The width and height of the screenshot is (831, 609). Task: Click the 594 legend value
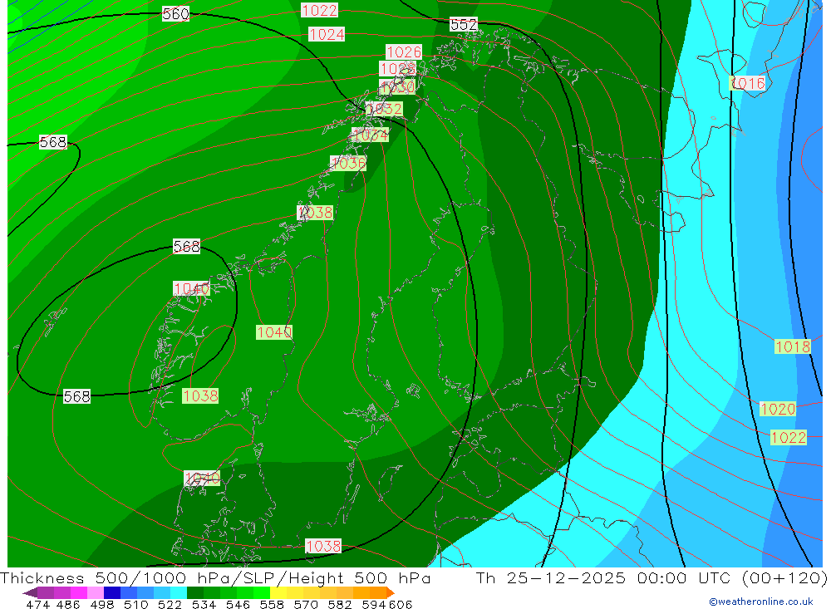[374, 604]
